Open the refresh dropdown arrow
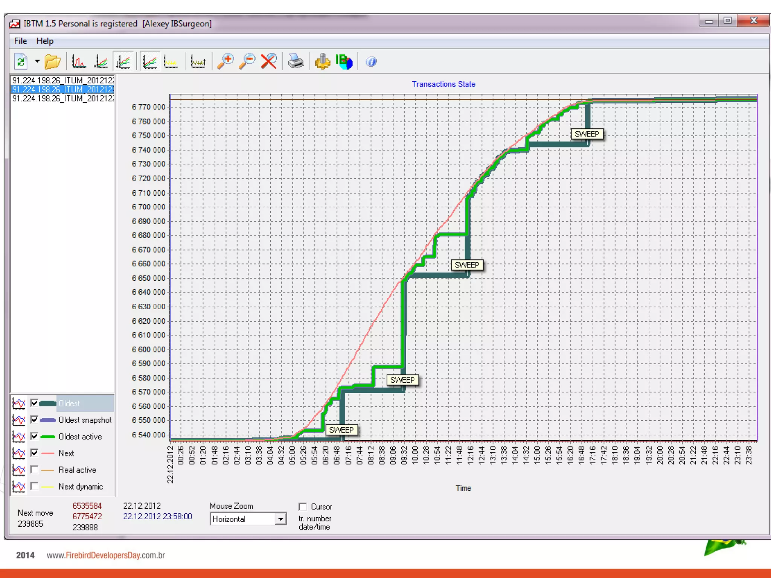771x578 pixels. pos(37,61)
